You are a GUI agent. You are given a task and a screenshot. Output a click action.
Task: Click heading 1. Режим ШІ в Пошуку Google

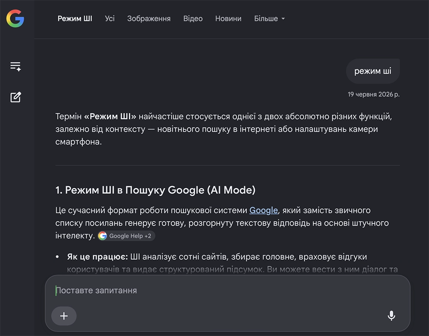point(155,190)
